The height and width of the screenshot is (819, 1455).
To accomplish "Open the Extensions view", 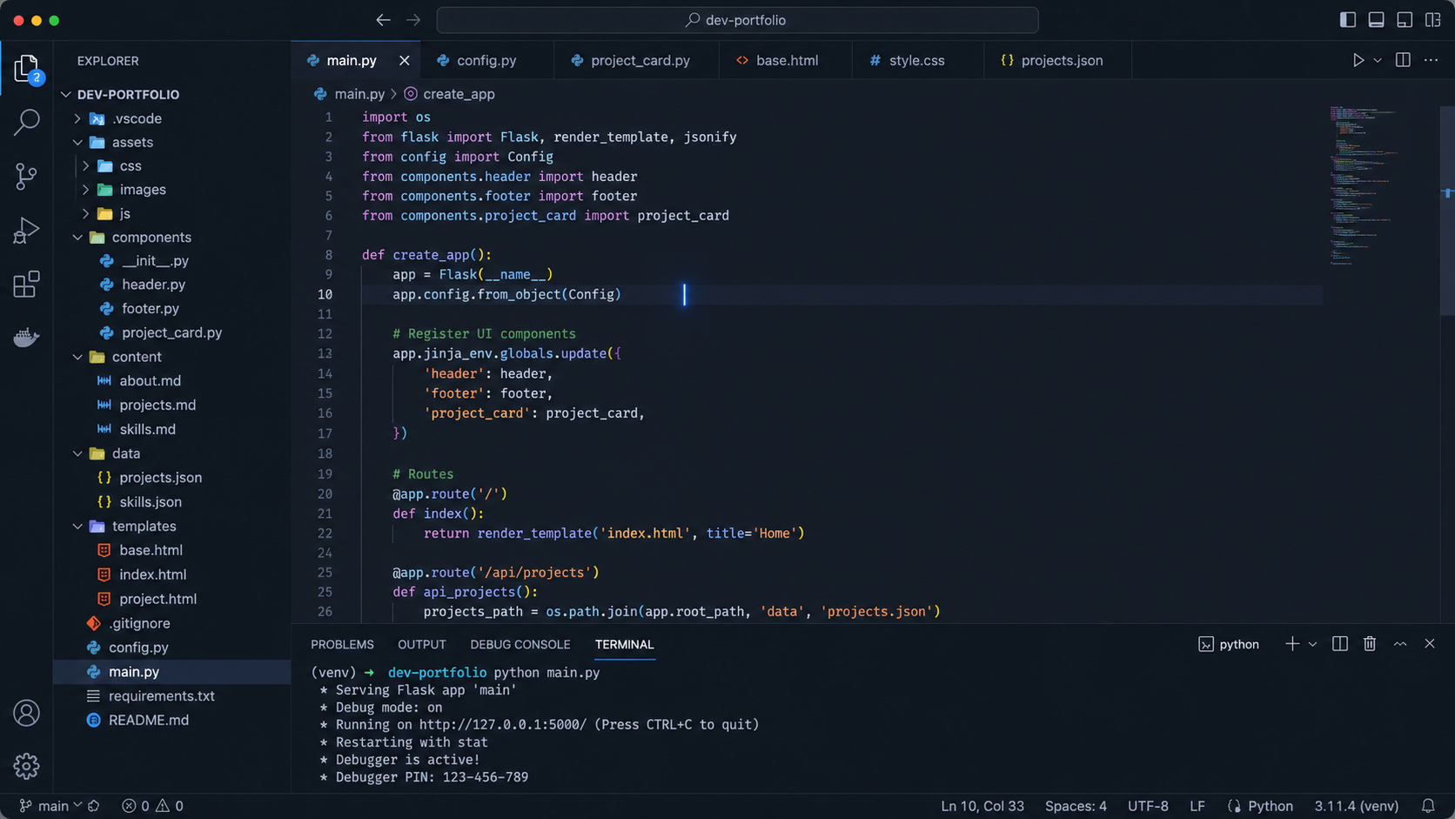I will (26, 285).
